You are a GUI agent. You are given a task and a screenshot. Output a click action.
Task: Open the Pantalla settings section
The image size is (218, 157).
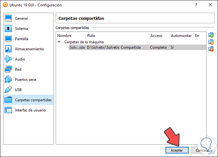(21, 39)
